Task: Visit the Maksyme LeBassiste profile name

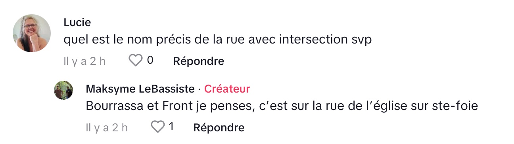Action: (x=140, y=89)
